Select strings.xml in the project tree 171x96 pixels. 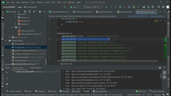click(x=24, y=21)
